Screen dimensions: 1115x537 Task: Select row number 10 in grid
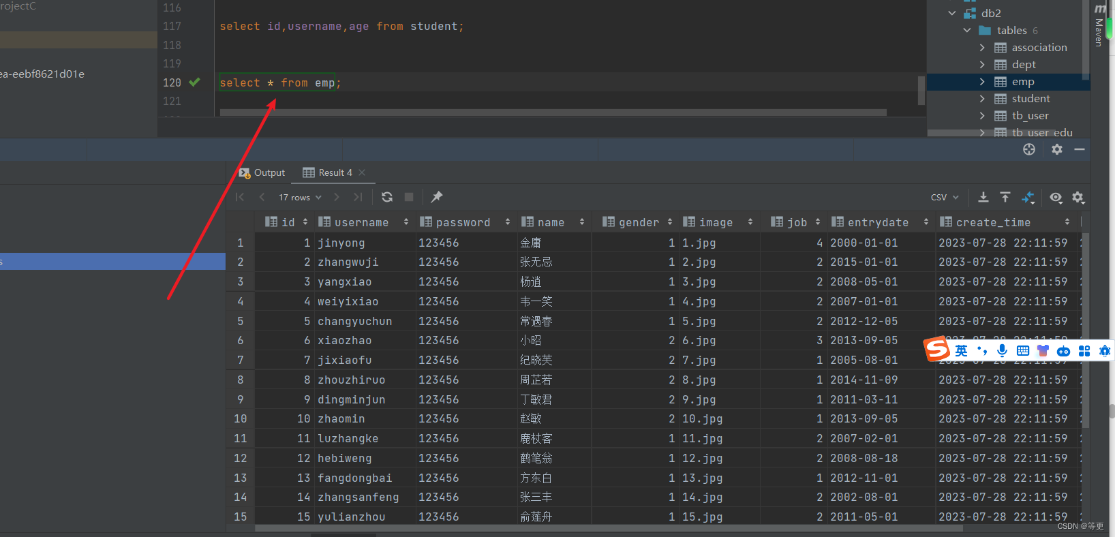pyautogui.click(x=241, y=418)
